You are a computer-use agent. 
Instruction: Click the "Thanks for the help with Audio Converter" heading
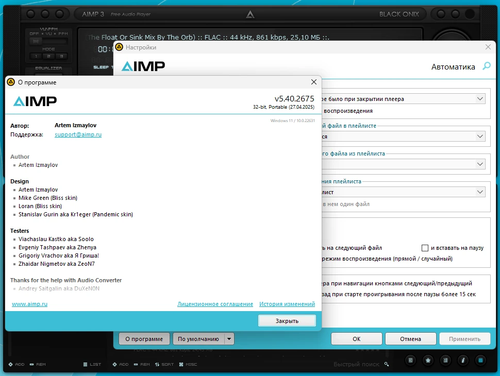click(66, 280)
